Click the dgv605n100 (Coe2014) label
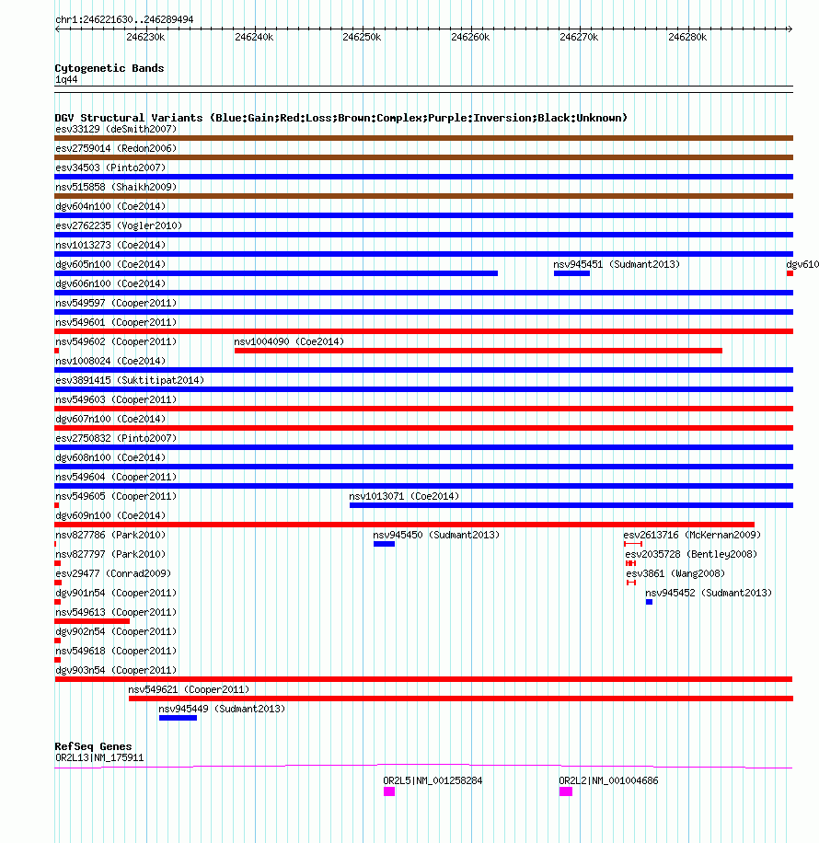Viewport: 819px width, 843px height. 110,264
